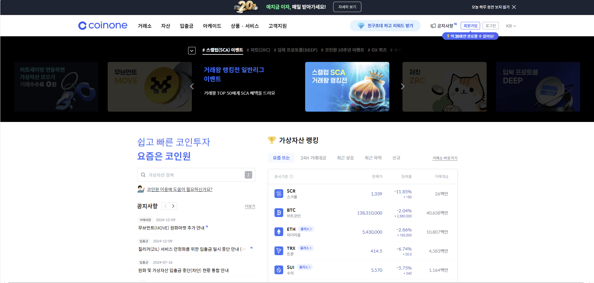The width and height of the screenshot is (594, 283).
Task: Open notifications via the 공지사항 megaphone icon
Action: point(433,26)
